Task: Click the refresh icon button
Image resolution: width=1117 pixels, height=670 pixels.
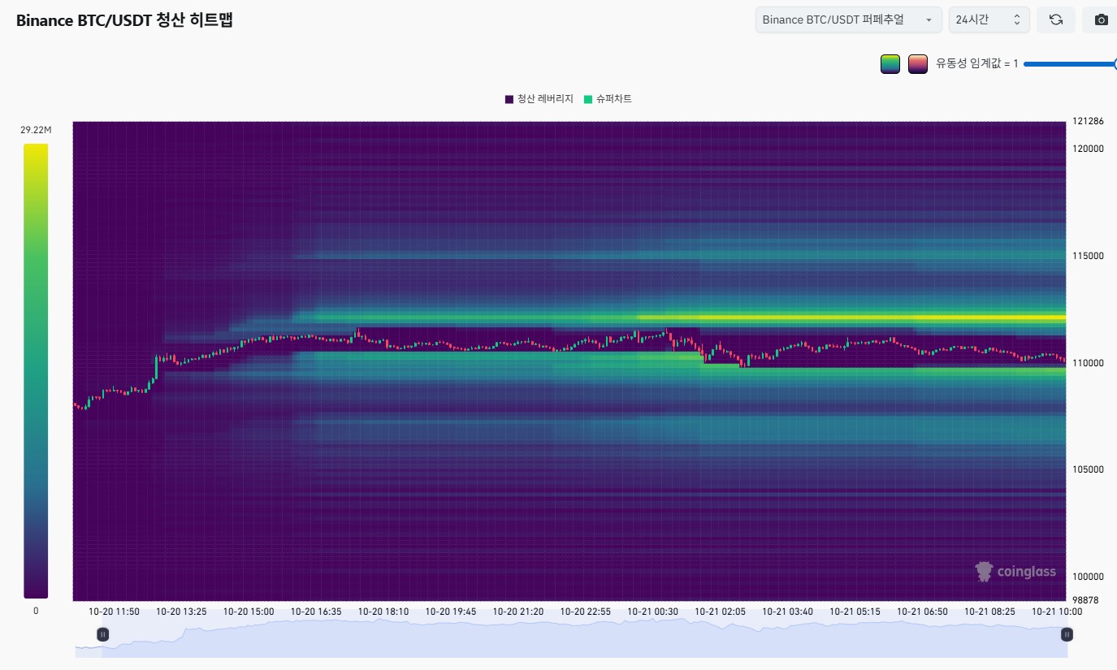Action: pyautogui.click(x=1056, y=19)
